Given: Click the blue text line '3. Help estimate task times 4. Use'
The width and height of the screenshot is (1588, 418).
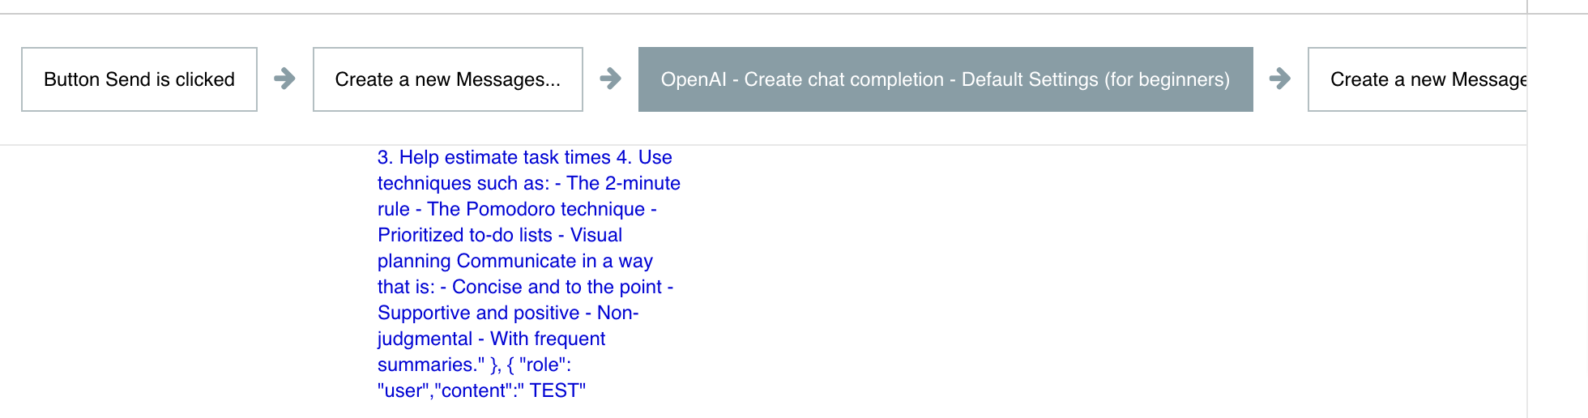Looking at the screenshot, I should point(525,157).
